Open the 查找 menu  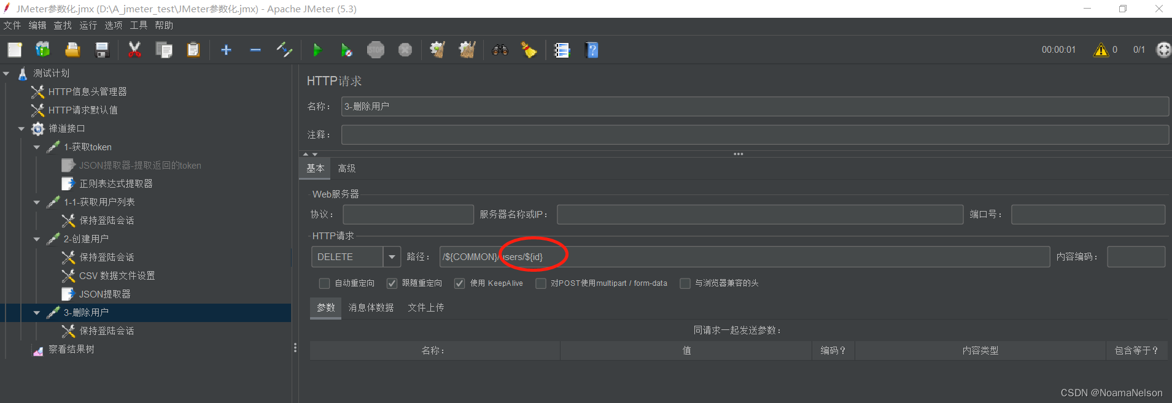click(63, 25)
